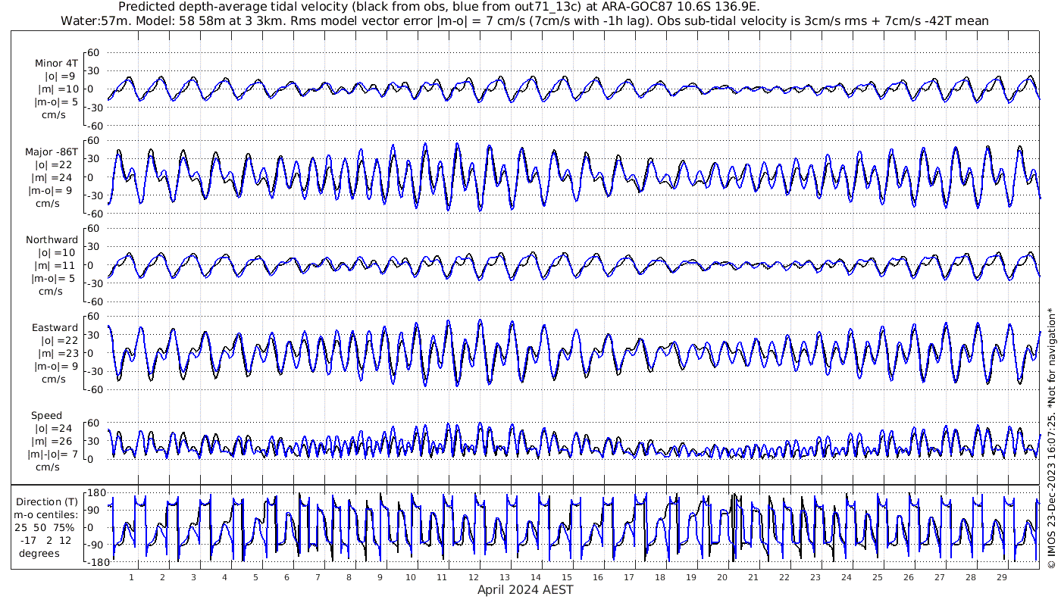Click date tick label '5' on the x-axis

coord(256,577)
